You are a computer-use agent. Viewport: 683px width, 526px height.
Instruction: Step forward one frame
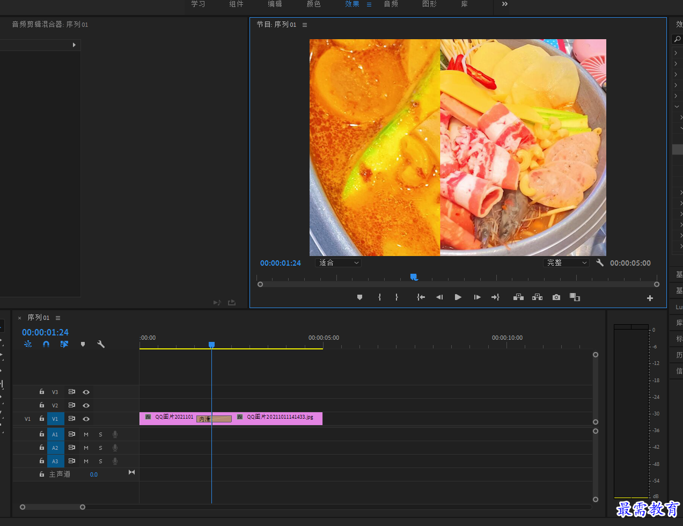(x=477, y=297)
